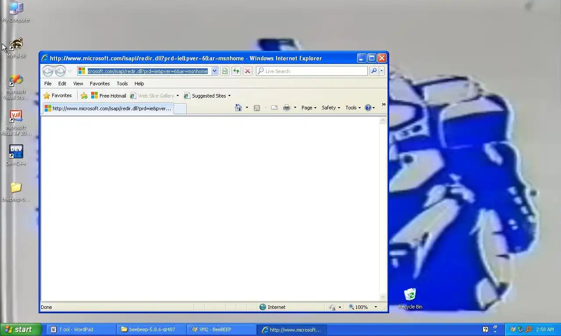Click the My Computer desktop icon
The height and width of the screenshot is (336, 561).
click(16, 12)
